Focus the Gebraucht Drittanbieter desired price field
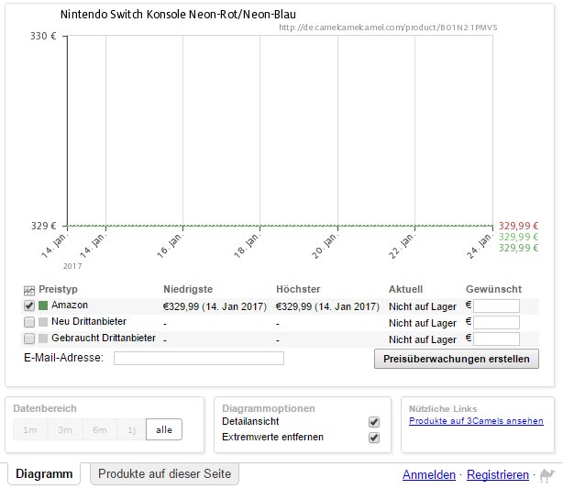The image size is (563, 489). point(496,339)
